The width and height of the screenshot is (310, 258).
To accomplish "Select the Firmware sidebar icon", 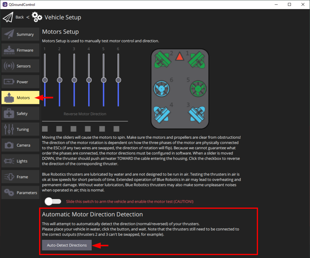I will coord(8,50).
